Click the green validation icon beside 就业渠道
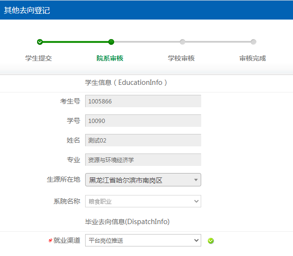 click(211, 241)
